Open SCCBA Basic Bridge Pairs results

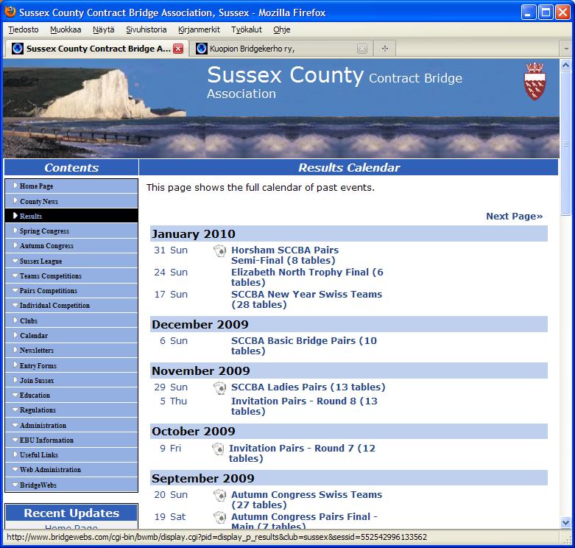click(303, 345)
